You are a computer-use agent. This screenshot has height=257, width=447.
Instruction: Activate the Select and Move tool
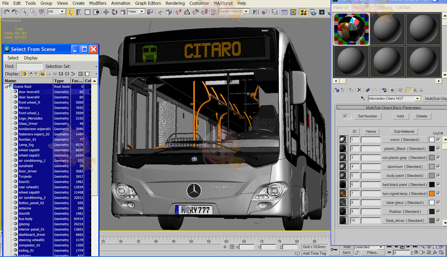pyautogui.click(x=105, y=12)
